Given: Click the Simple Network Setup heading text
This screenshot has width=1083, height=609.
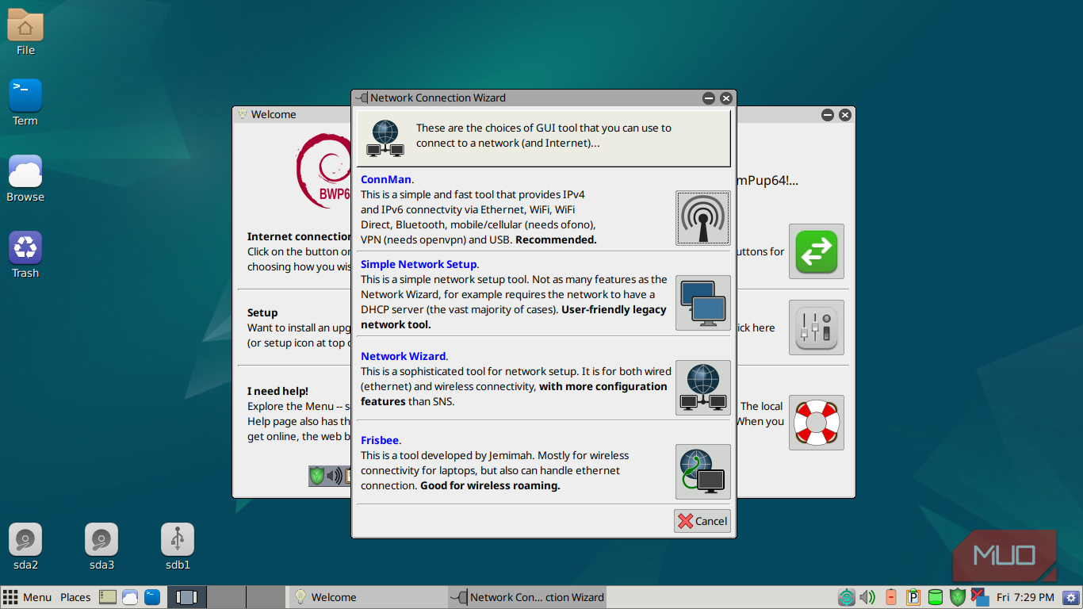Looking at the screenshot, I should 419,264.
